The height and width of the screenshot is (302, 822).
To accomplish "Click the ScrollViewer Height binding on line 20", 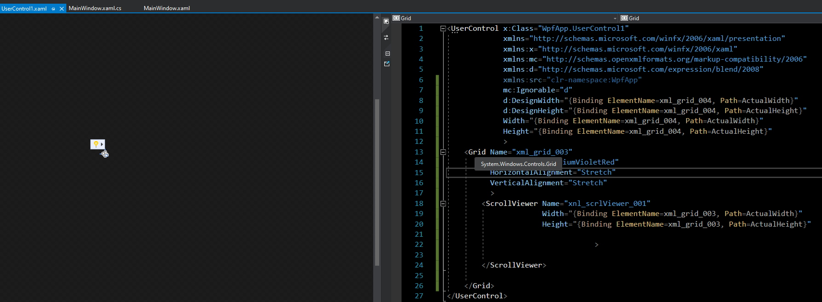I will tap(676, 224).
